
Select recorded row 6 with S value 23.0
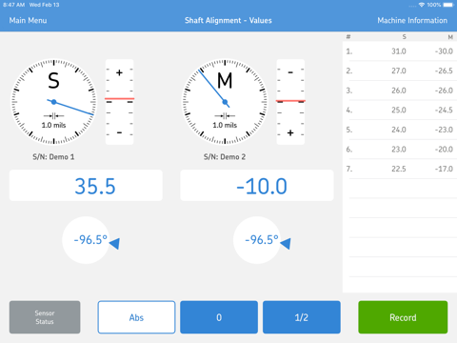coord(400,150)
